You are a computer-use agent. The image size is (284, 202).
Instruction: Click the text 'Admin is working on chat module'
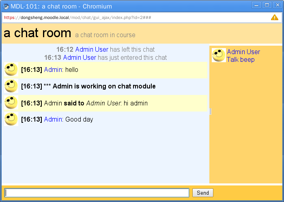[x=104, y=86]
